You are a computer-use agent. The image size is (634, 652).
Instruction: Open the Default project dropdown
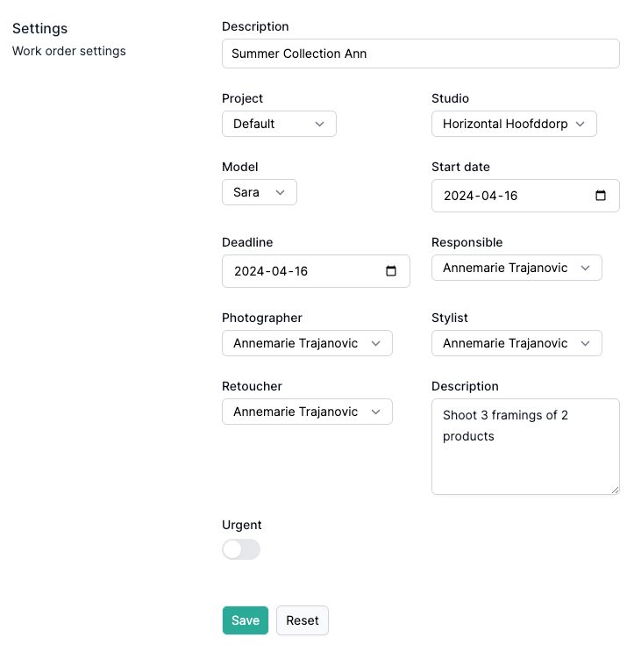(x=279, y=124)
